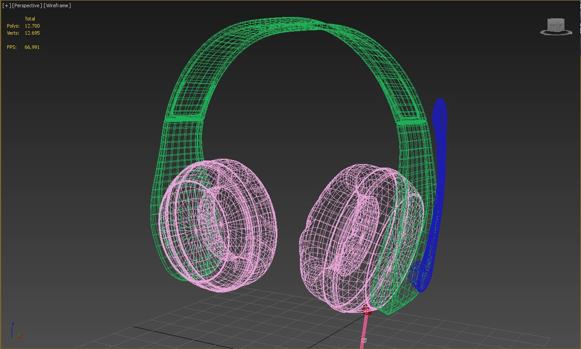Open the [+] viewport general menu
The width and height of the screenshot is (581, 349).
point(6,5)
